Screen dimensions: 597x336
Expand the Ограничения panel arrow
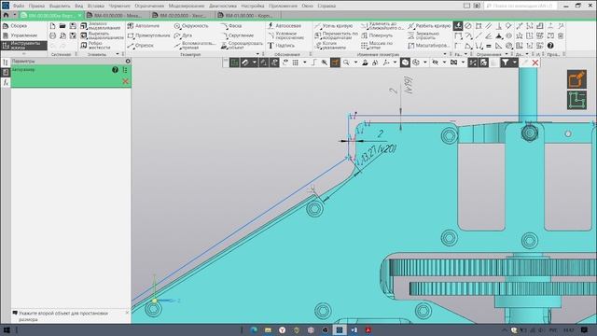[x=507, y=54]
